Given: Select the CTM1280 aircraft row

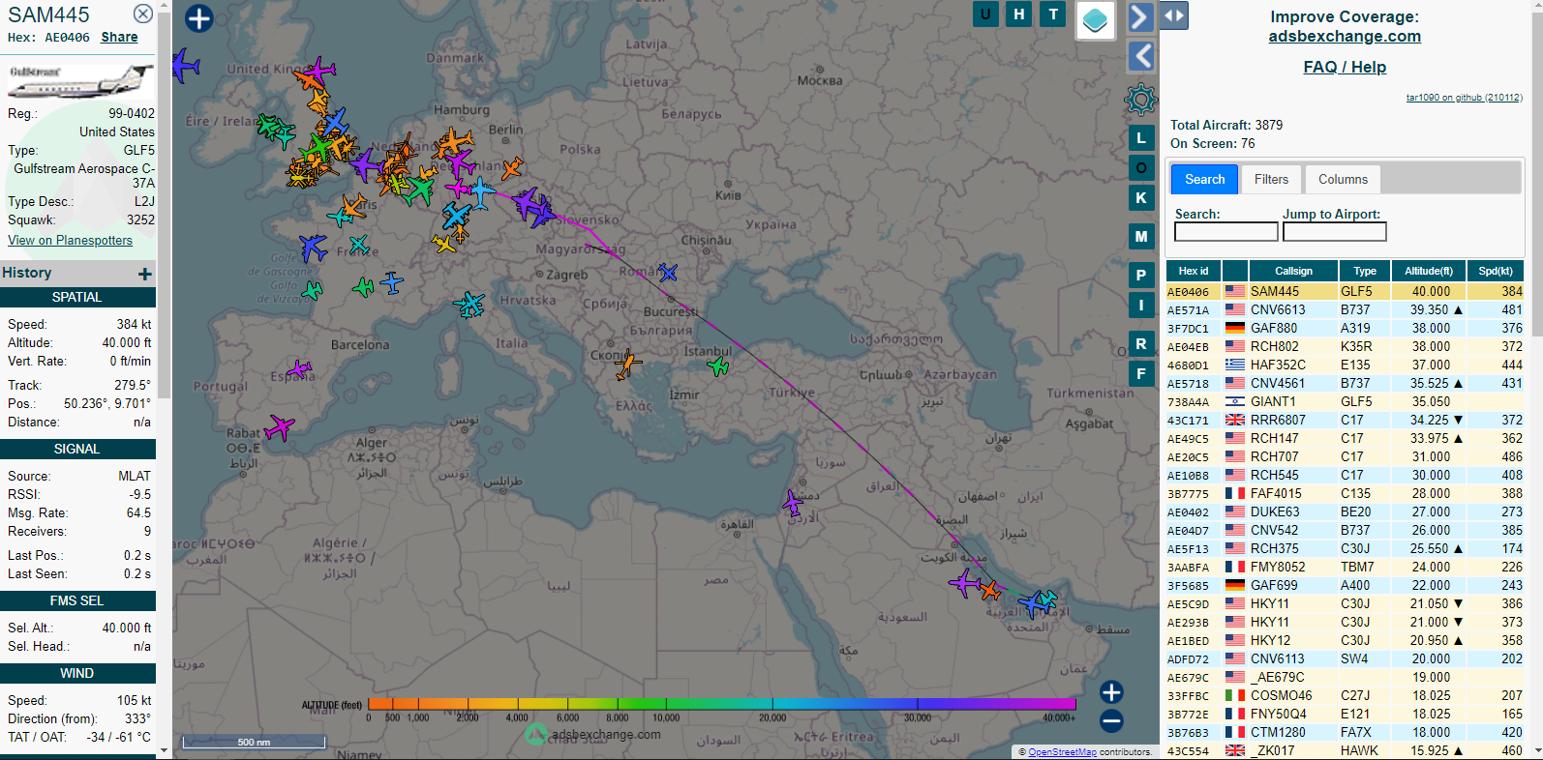Looking at the screenshot, I should pyautogui.click(x=1345, y=732).
